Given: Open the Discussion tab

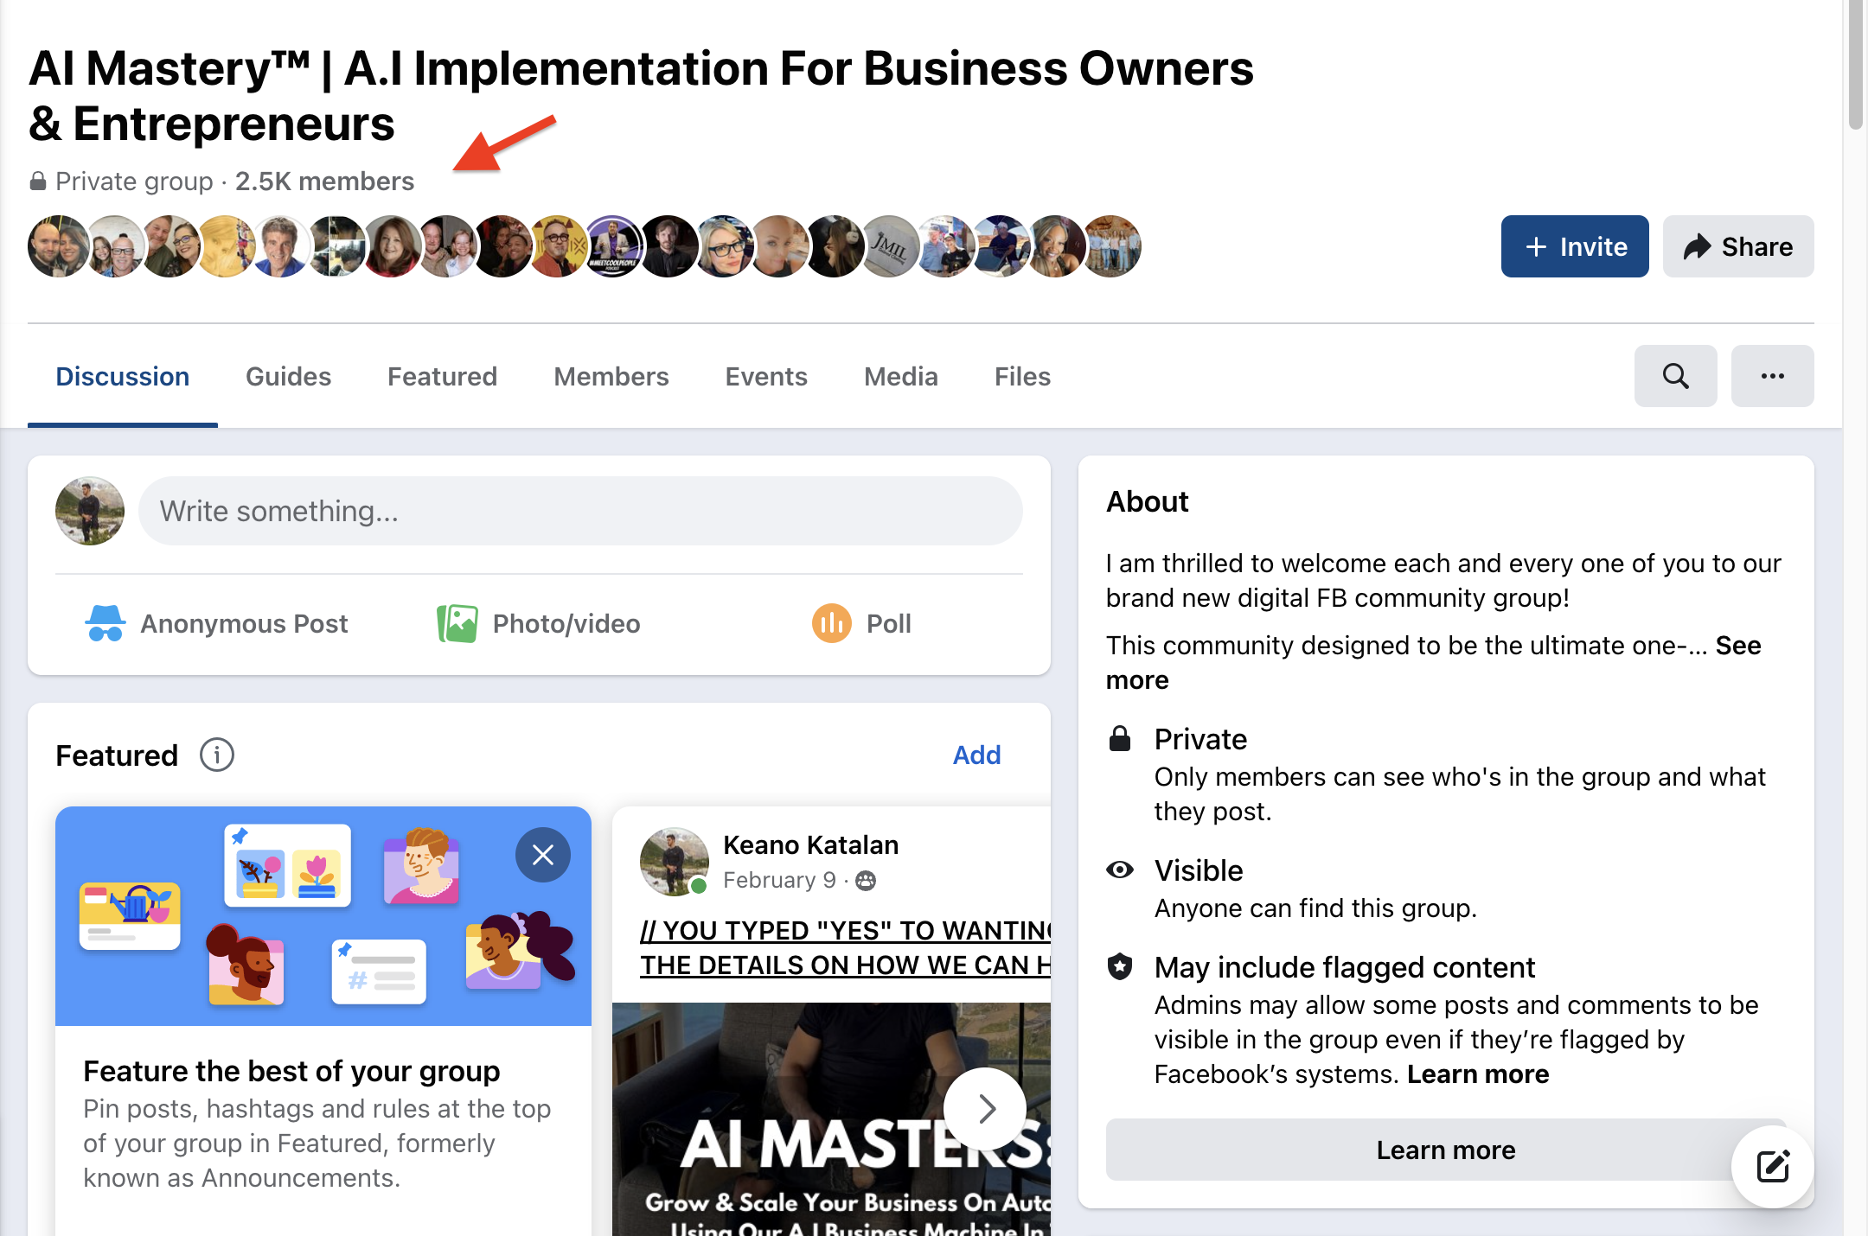Looking at the screenshot, I should (123, 377).
